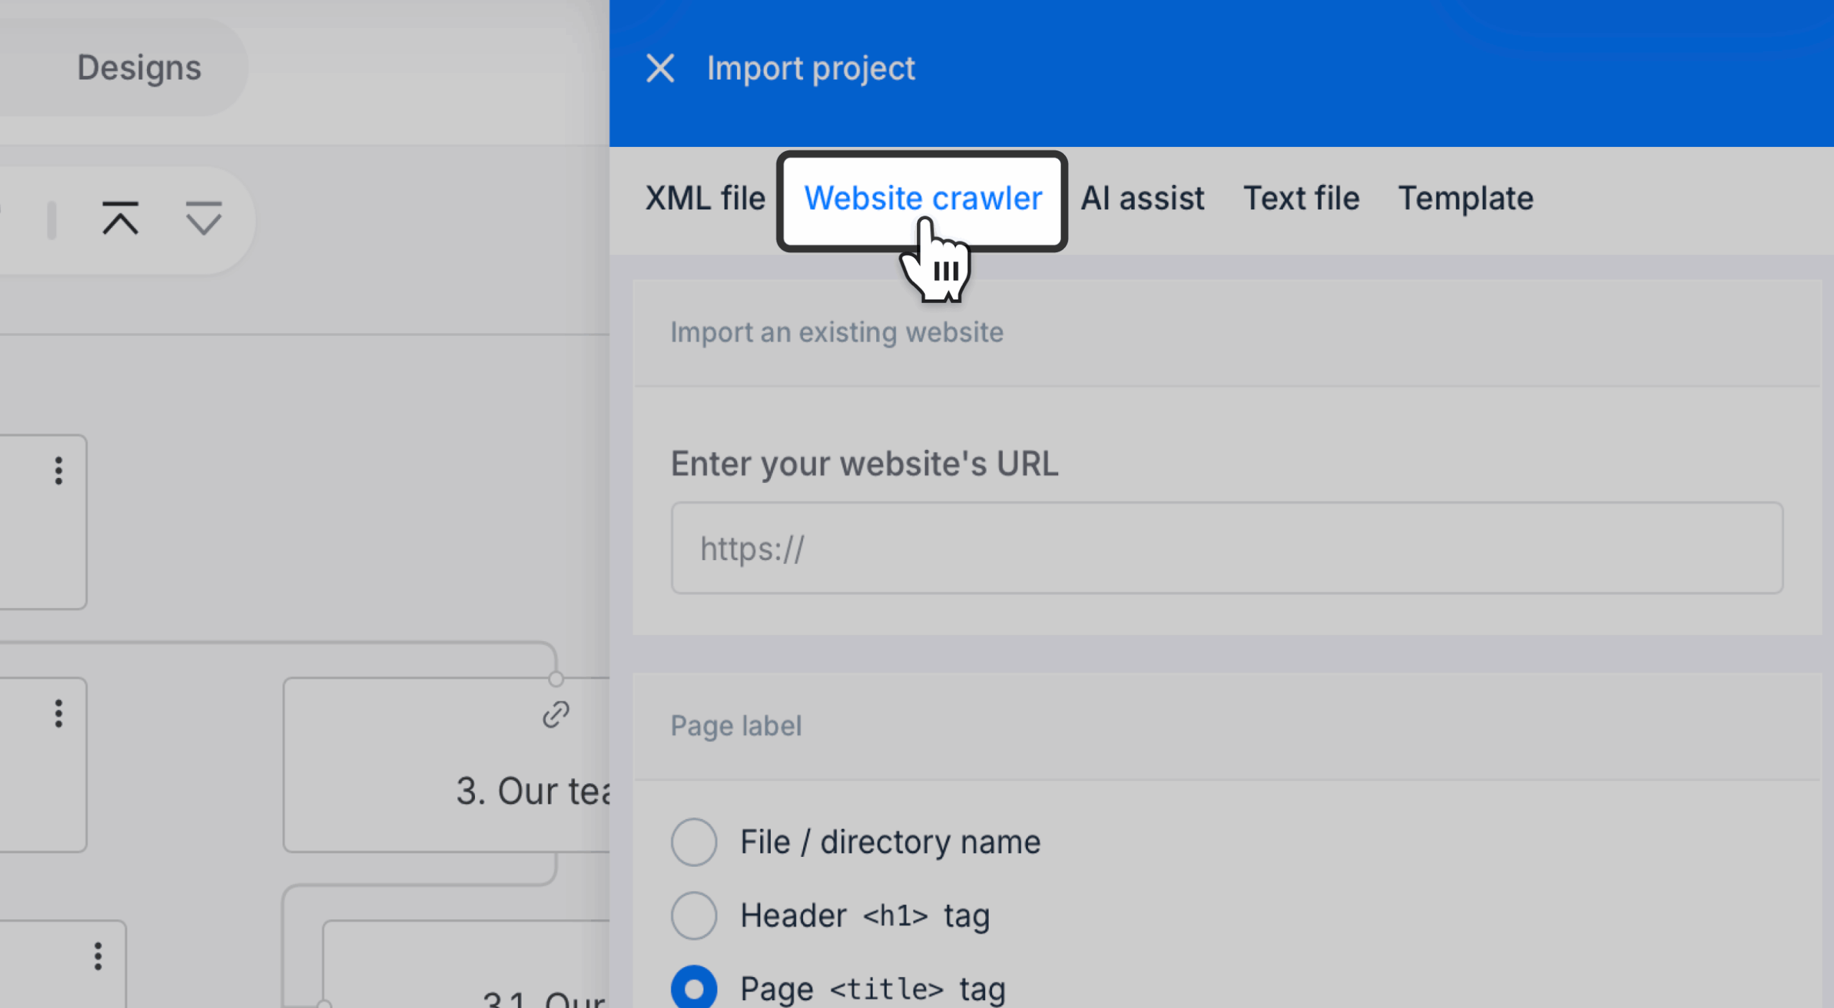Click the link icon on Our team card

coord(556,714)
